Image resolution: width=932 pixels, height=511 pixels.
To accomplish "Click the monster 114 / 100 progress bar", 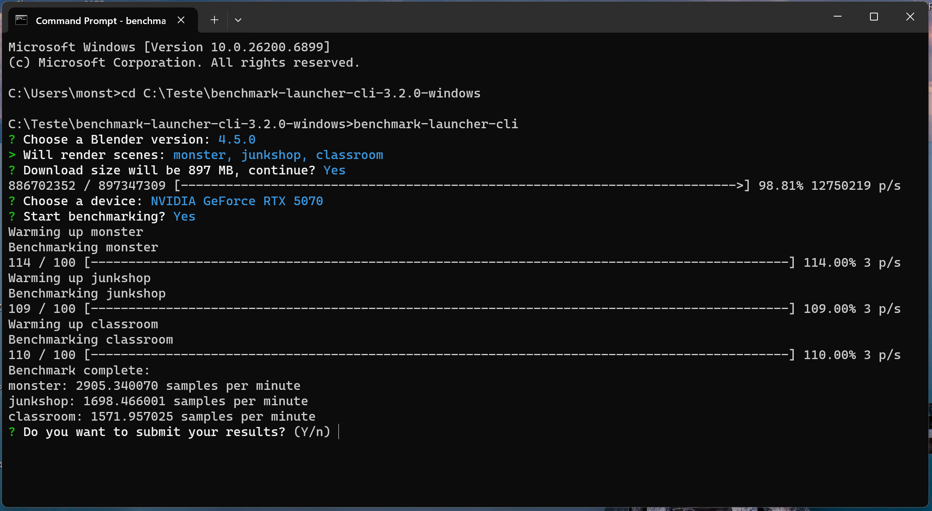I will (x=439, y=263).
